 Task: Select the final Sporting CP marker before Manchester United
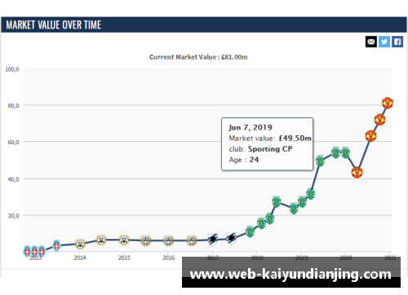coord(345,152)
